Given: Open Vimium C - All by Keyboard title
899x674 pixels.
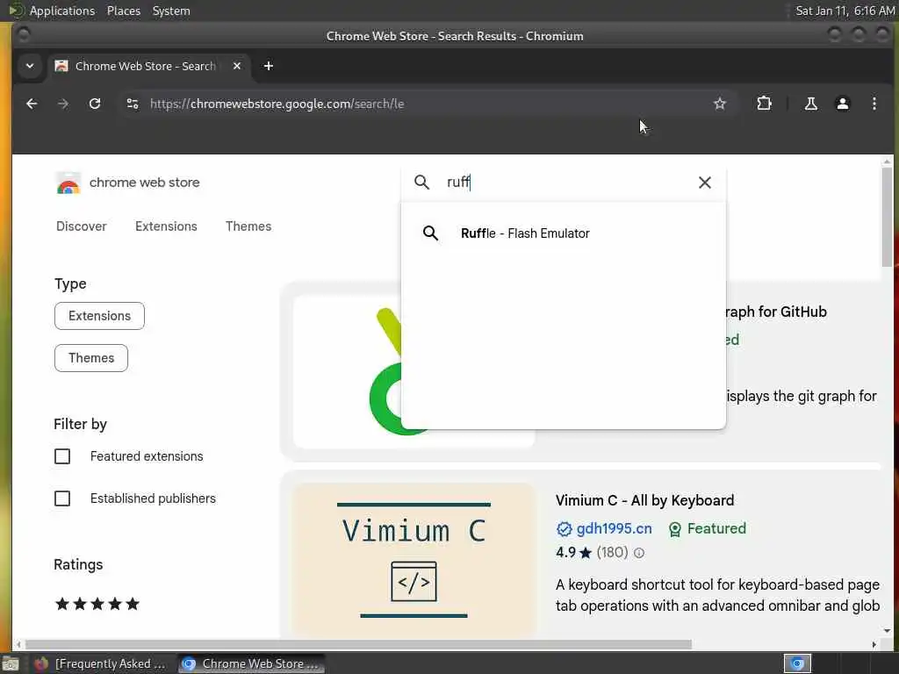Looking at the screenshot, I should click(x=644, y=500).
